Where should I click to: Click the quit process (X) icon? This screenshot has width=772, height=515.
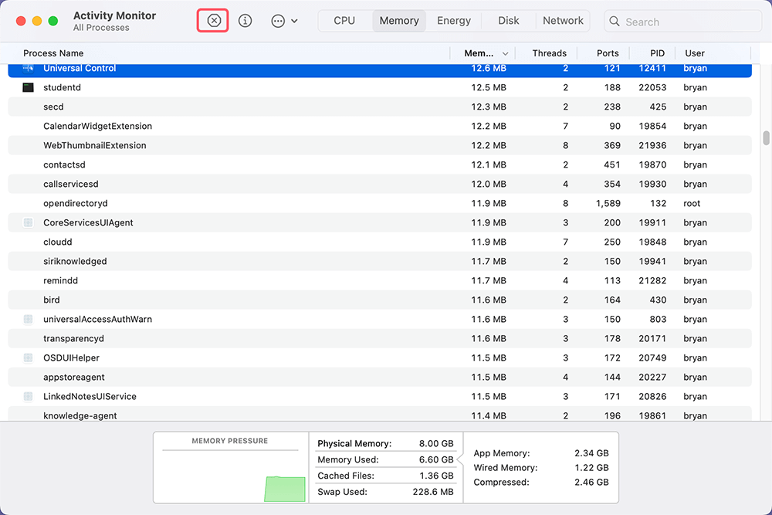[x=212, y=21]
